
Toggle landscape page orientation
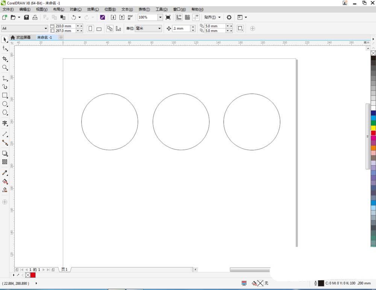coord(99,29)
